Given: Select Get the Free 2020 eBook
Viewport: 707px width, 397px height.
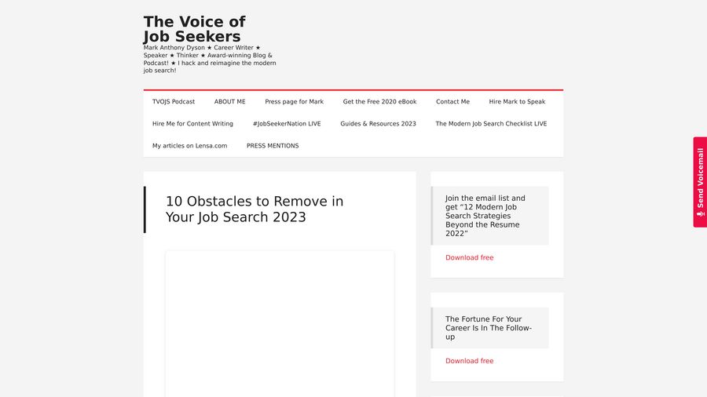Looking at the screenshot, I should 379,102.
